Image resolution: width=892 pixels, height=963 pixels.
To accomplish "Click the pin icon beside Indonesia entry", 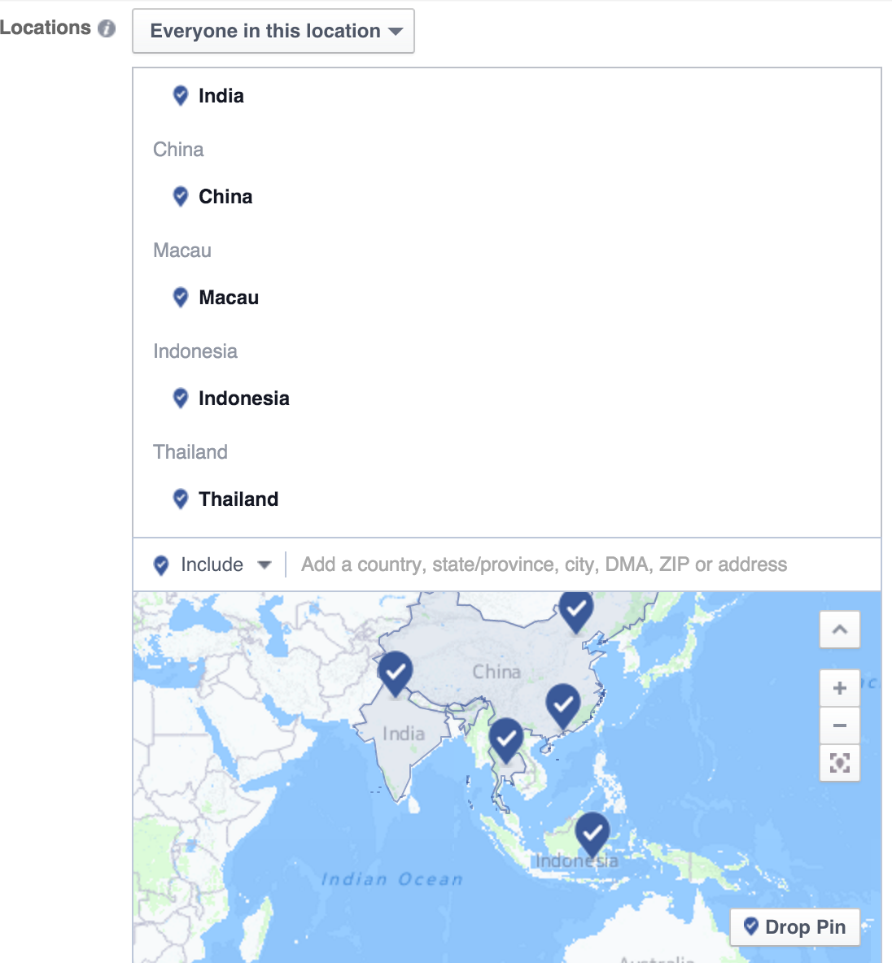I will click(180, 398).
